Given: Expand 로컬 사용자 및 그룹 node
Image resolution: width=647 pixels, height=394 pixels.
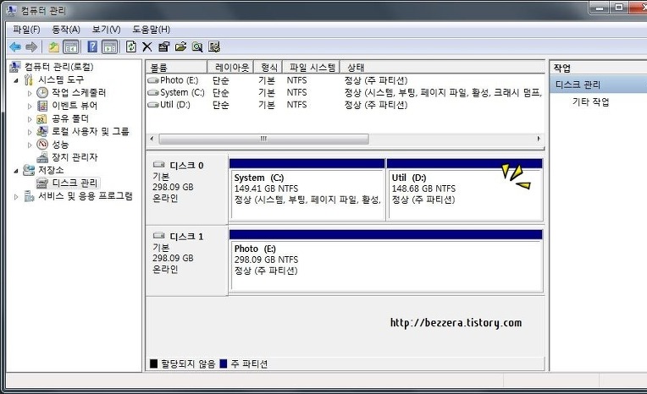Looking at the screenshot, I should point(30,132).
